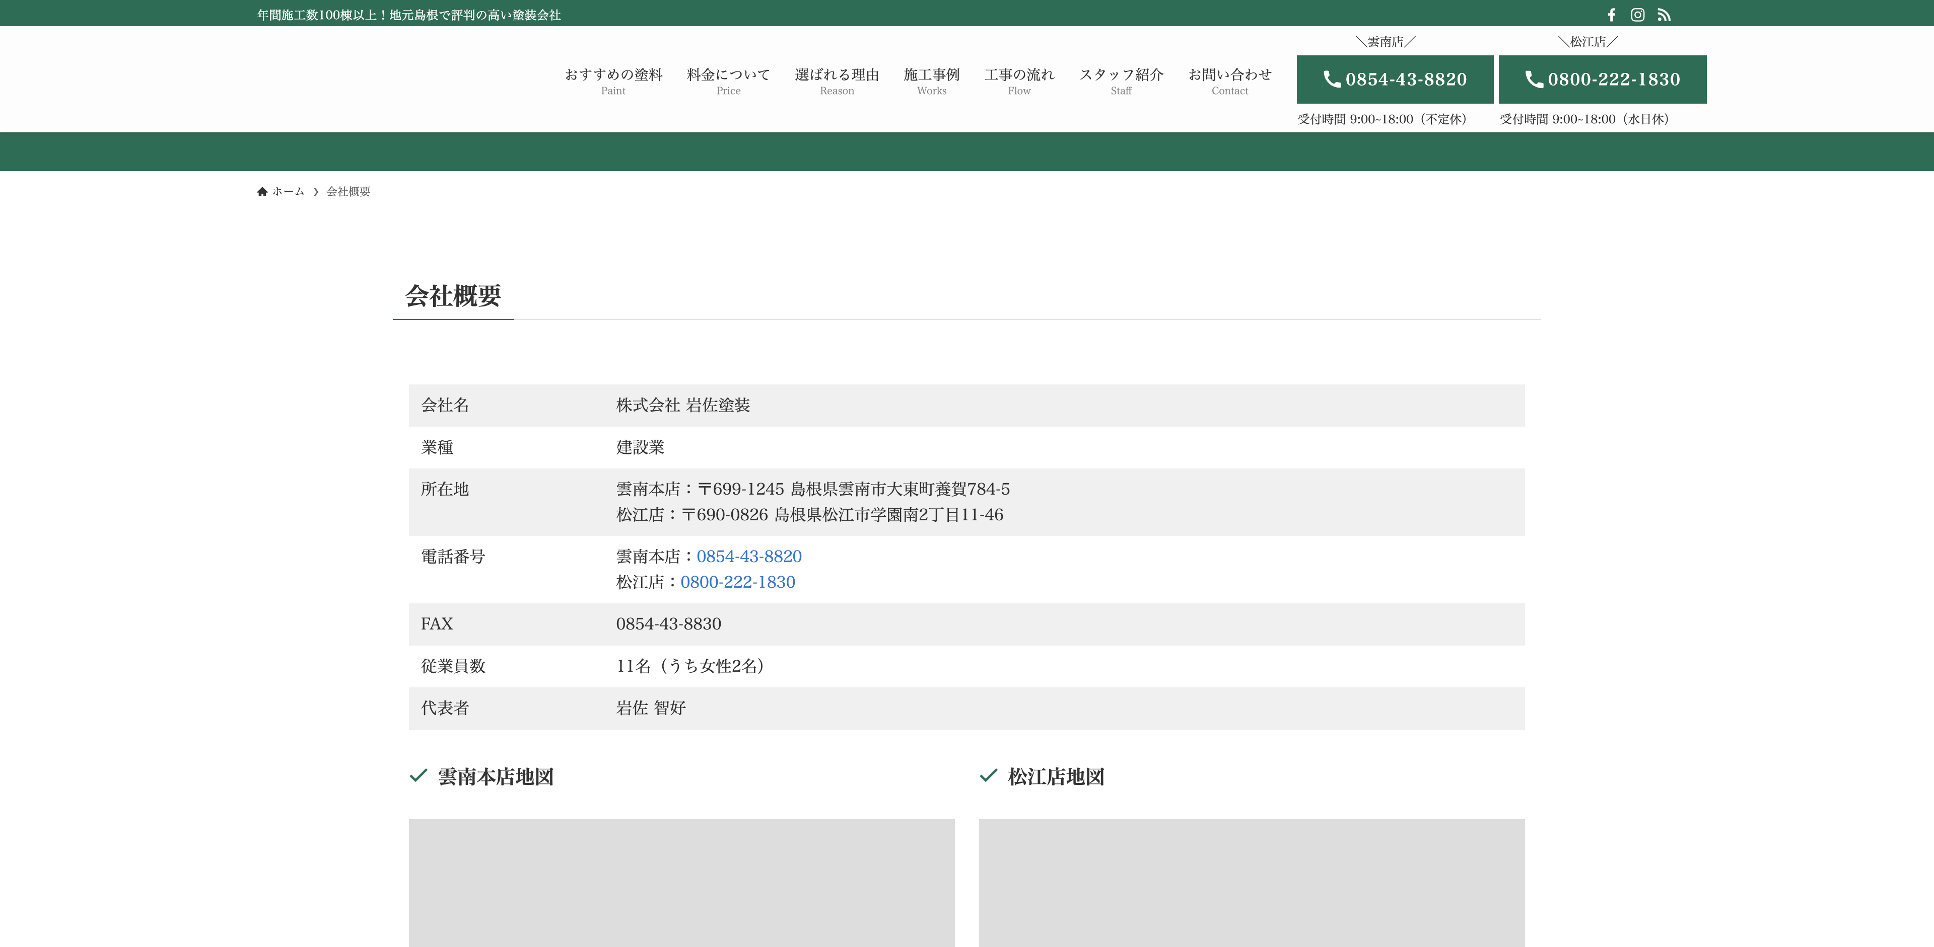Click 松江店 address with 〒690-0826
The height and width of the screenshot is (947, 1934).
point(809,515)
